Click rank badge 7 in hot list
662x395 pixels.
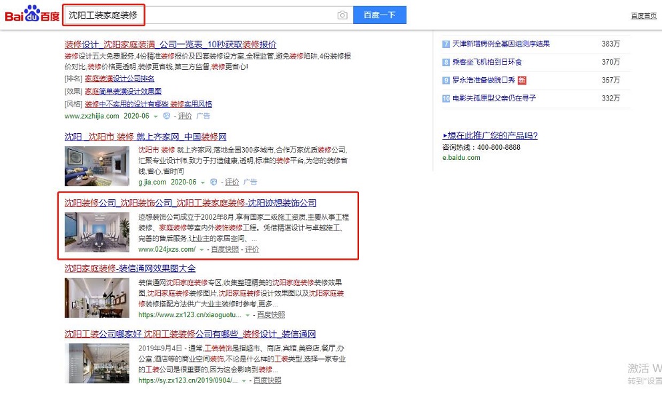446,44
